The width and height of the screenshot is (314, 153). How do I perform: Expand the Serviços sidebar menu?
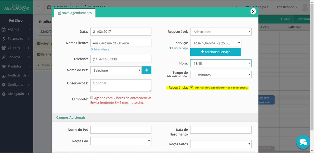coord(17,57)
